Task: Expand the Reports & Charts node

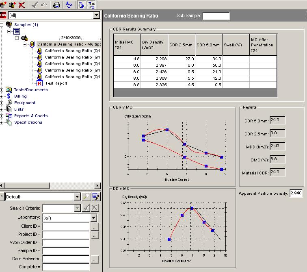Action: (x=2, y=116)
